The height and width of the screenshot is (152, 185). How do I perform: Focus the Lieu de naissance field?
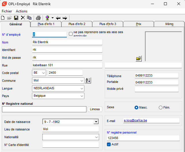coord(71,129)
